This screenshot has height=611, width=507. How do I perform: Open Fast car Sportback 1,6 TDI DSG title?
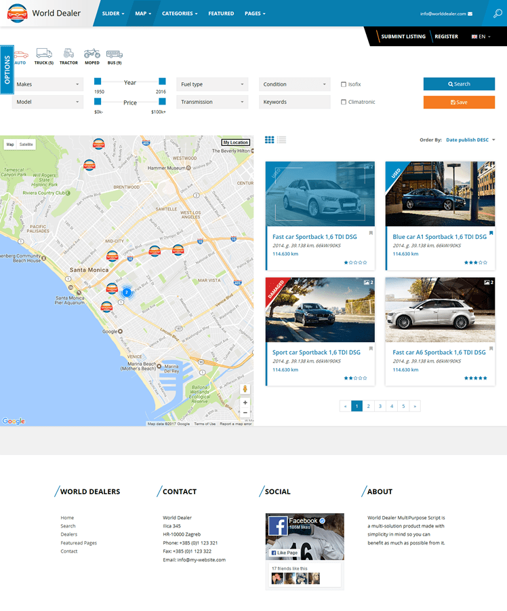315,237
